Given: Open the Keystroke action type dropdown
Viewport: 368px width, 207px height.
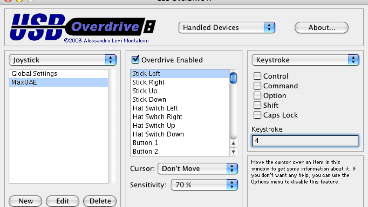Looking at the screenshot, I should click(x=305, y=60).
